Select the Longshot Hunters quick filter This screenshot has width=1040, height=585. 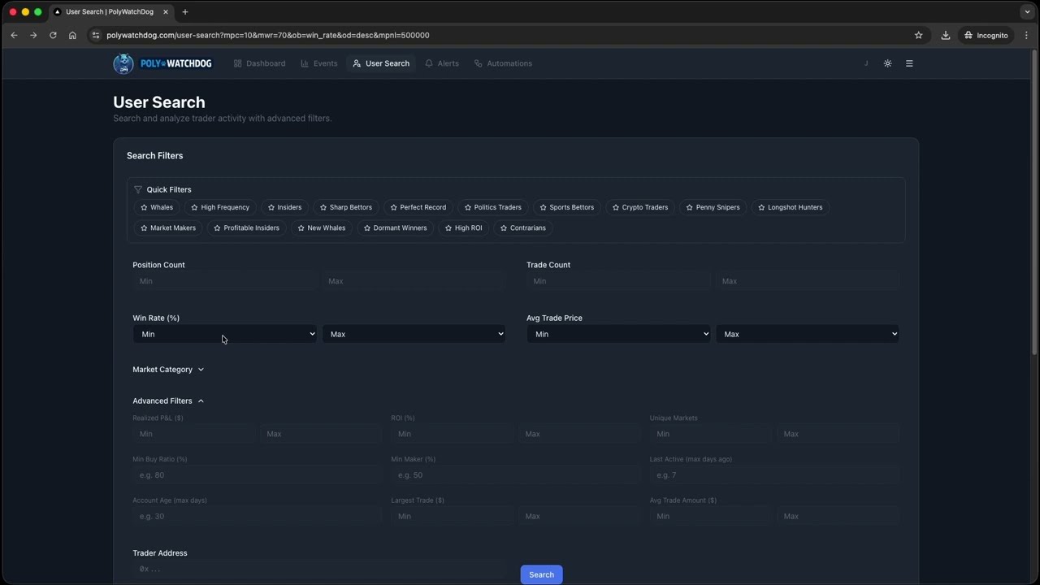pyautogui.click(x=791, y=207)
